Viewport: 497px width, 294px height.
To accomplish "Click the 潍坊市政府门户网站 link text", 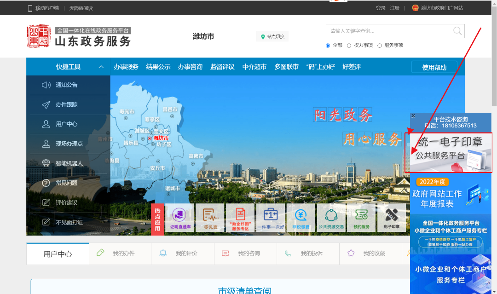I will pos(442,8).
